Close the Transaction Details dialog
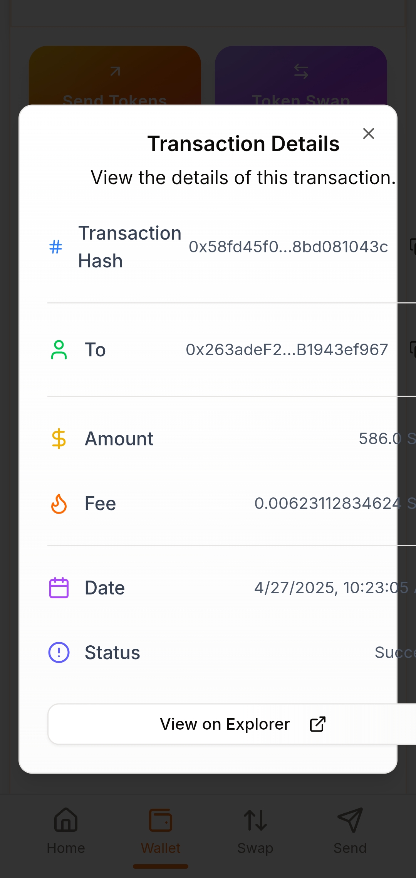Viewport: 416px width, 878px height. [x=369, y=134]
